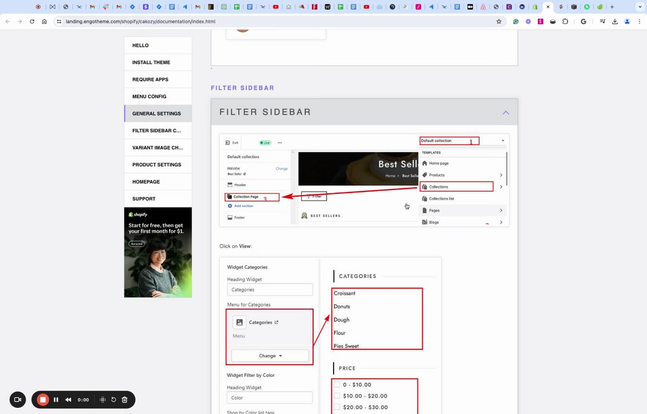The height and width of the screenshot is (414, 647).
Task: Click the Google G extension icon
Action: pos(583,22)
